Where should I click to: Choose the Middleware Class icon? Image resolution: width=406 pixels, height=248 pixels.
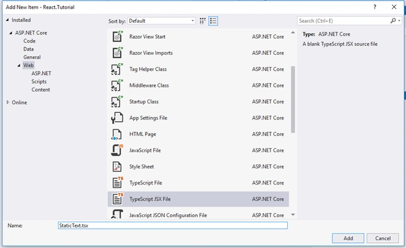(117, 86)
